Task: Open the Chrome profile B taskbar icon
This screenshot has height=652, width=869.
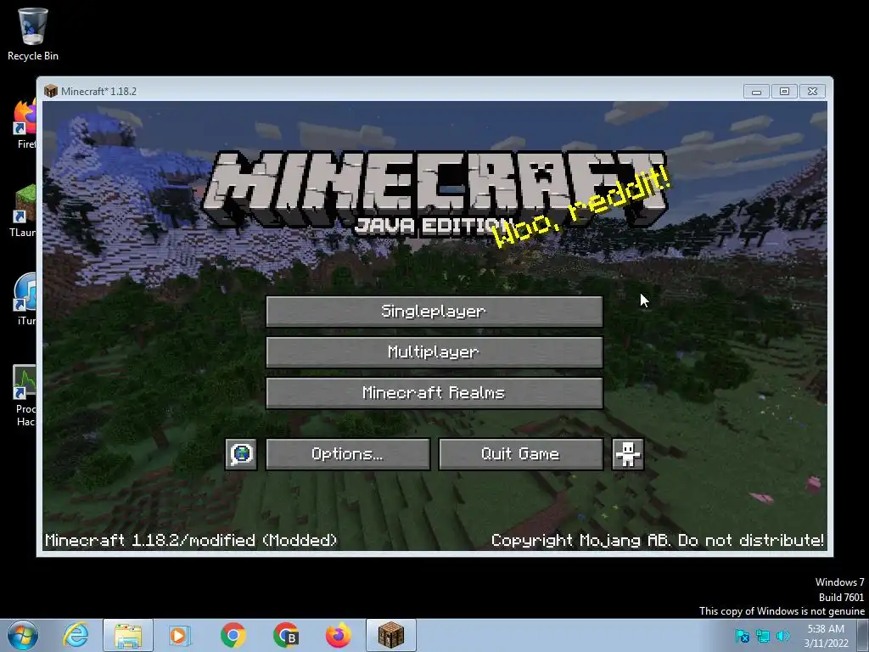Action: 286,635
